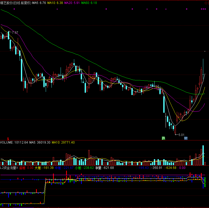
Task: Click the VOLUME: 10112.64 label
Action: tap(14, 142)
